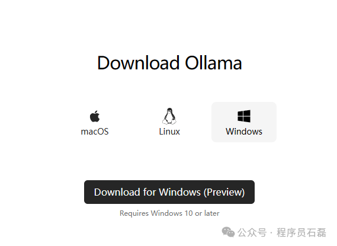Click the word Download on the black button
337x246 pixels.
coord(117,192)
